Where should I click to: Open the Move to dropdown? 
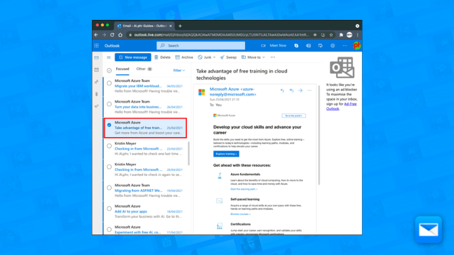[254, 57]
